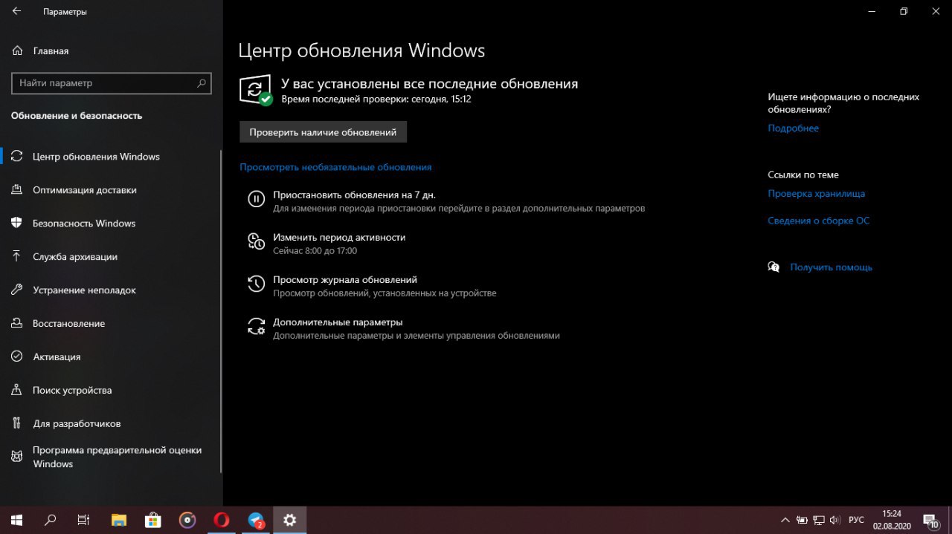
Task: Click the volume icon in system tray
Action: [834, 520]
